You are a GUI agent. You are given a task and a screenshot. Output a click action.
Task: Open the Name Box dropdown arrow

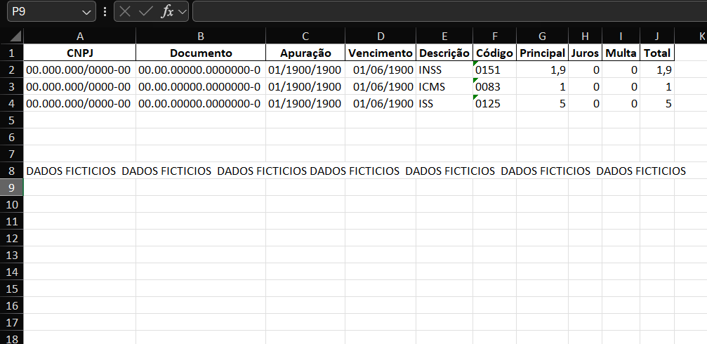(86, 12)
